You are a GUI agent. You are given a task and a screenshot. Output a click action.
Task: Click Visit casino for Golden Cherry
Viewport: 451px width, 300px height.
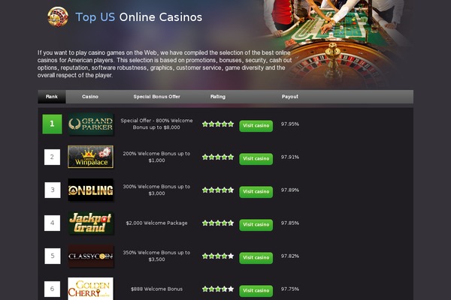tap(256, 291)
